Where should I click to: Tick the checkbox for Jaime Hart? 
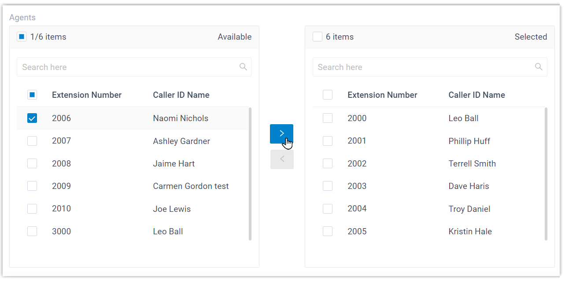pyautogui.click(x=32, y=163)
